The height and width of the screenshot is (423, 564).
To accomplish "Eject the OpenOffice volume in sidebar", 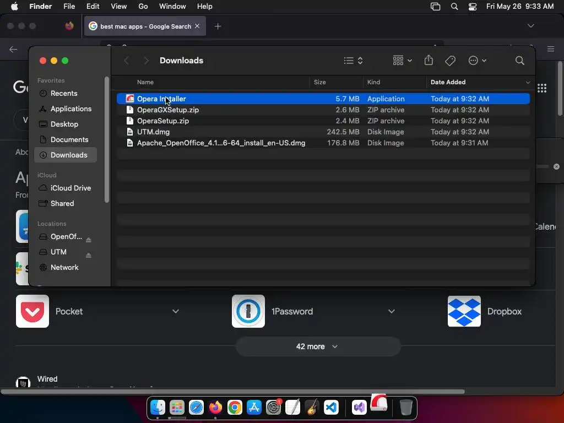I will pyautogui.click(x=89, y=240).
